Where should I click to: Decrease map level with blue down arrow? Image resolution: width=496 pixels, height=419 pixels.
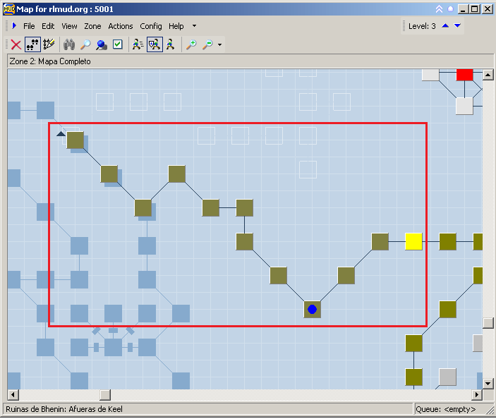(x=457, y=26)
